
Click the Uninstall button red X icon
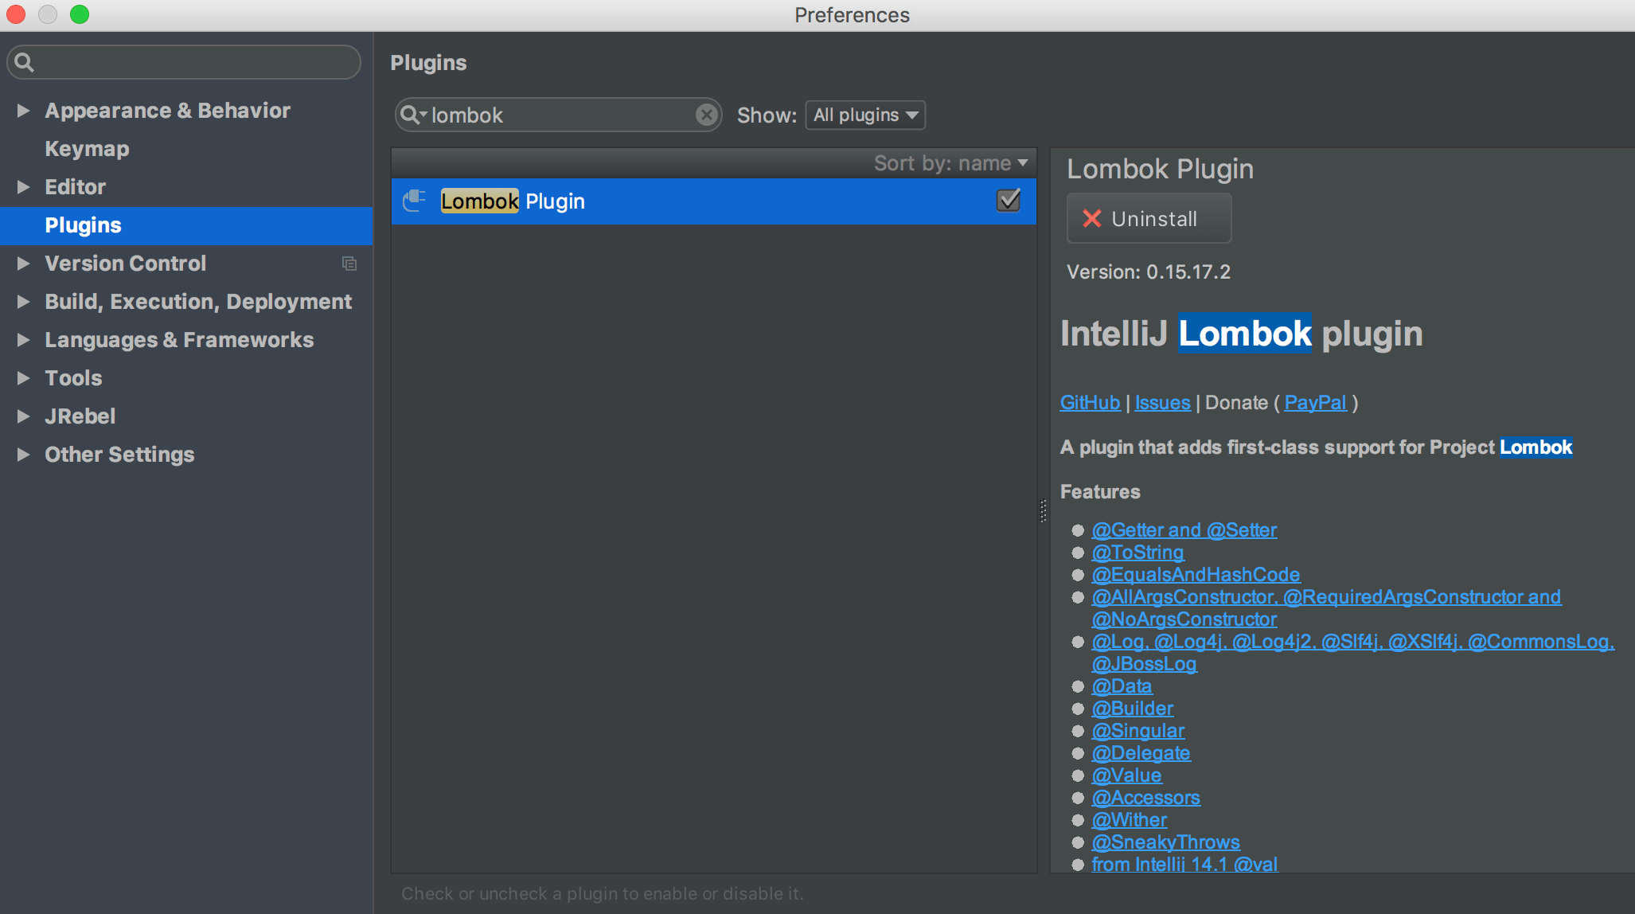coord(1091,219)
